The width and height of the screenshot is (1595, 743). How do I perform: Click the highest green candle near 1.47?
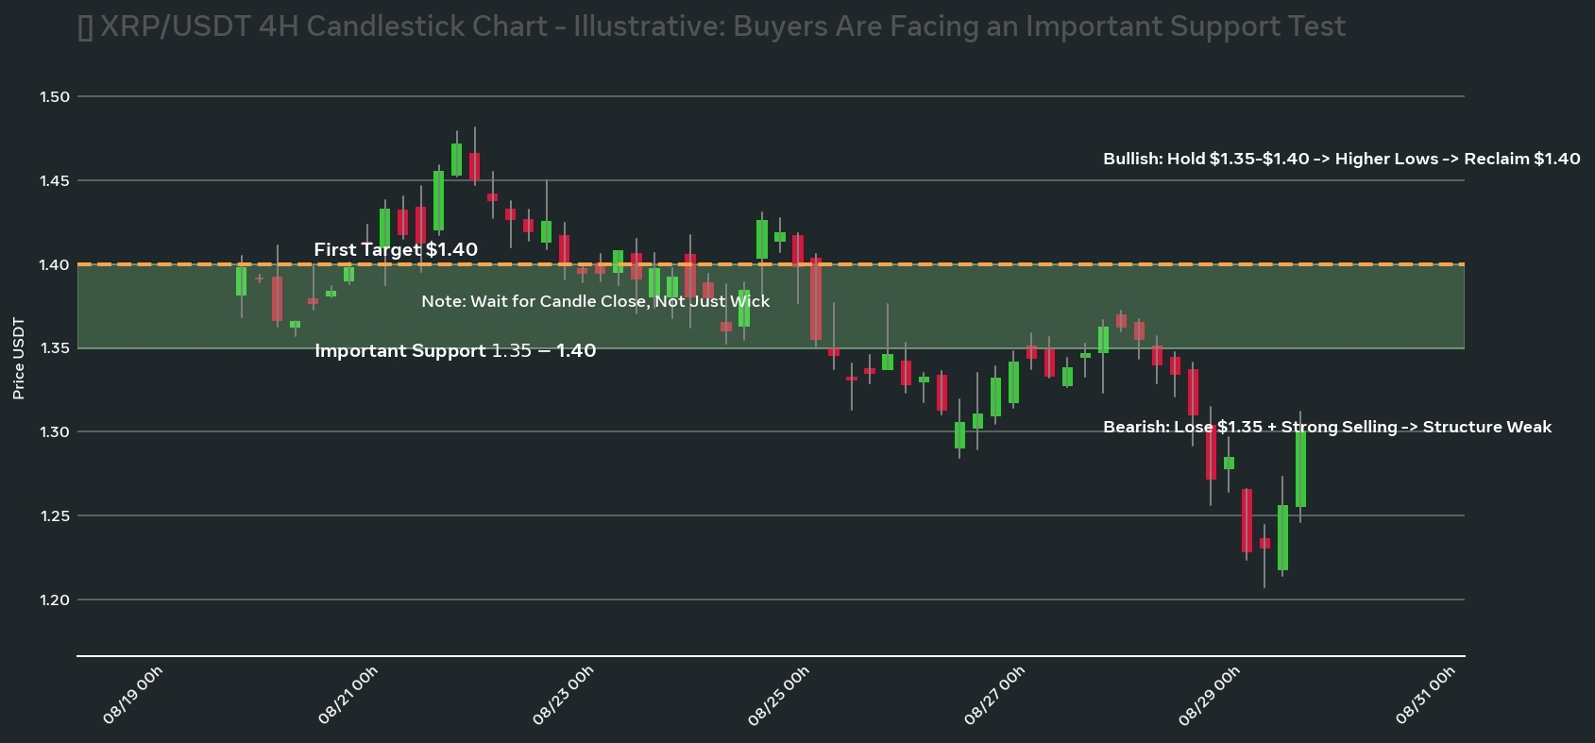pos(457,160)
